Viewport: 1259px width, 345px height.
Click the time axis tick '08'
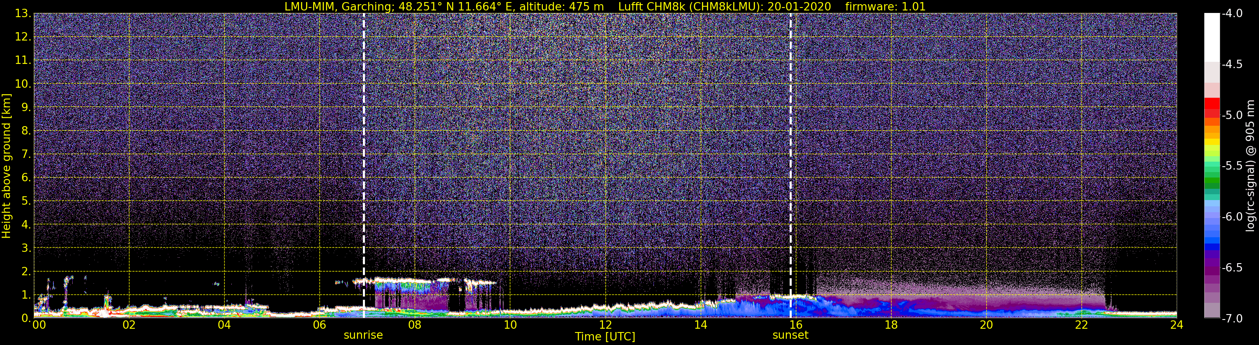415,325
